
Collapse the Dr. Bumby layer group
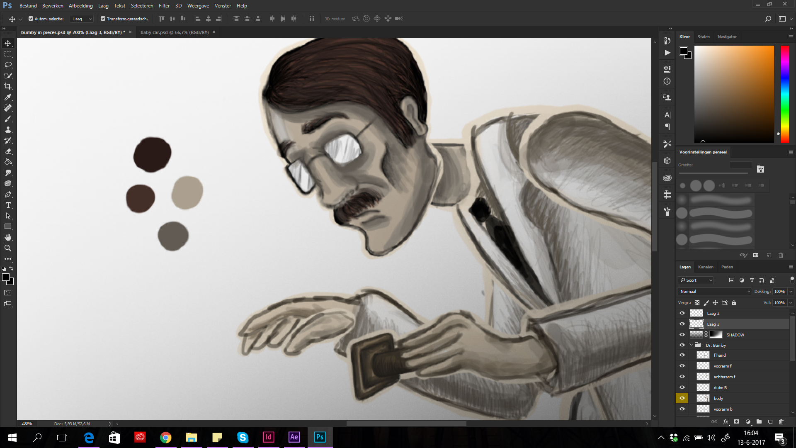pos(691,345)
